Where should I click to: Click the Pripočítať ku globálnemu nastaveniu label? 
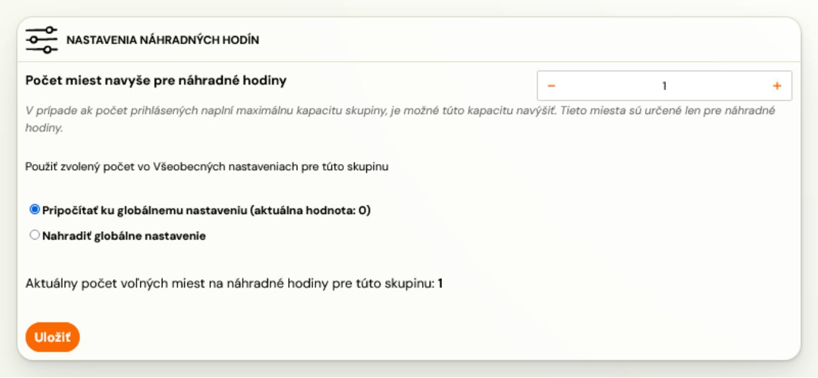[x=206, y=211]
